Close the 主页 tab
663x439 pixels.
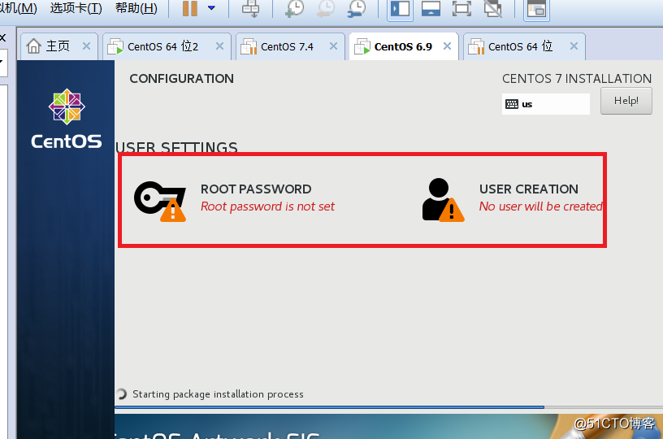click(86, 46)
